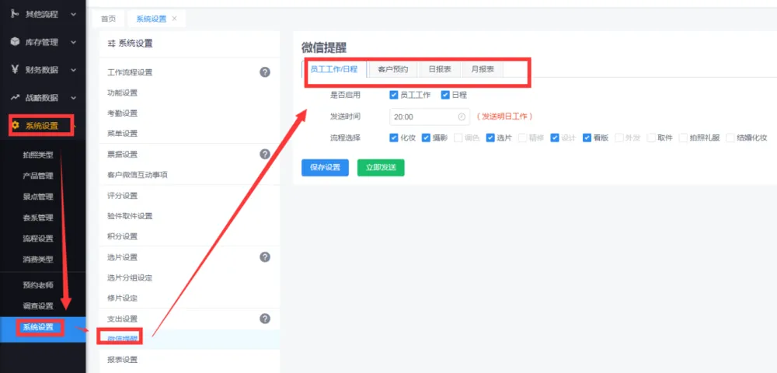
Task: Enable the 取件 process checkbox
Action: (x=650, y=138)
